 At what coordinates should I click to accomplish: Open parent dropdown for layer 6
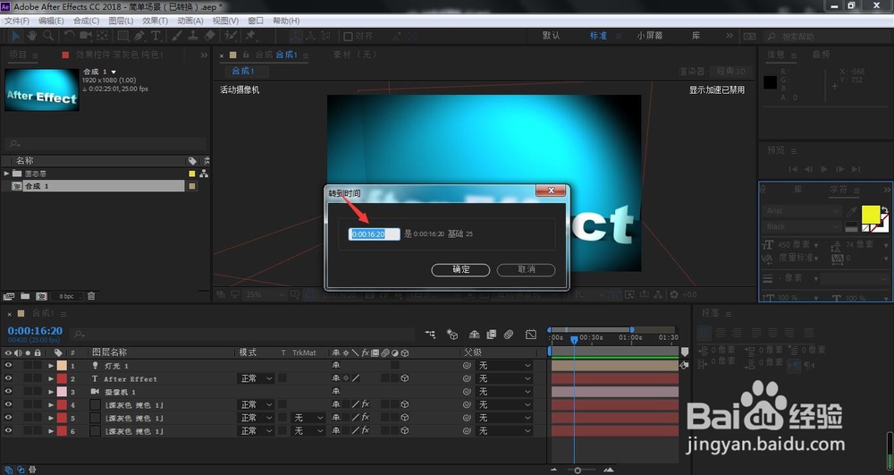coord(504,431)
